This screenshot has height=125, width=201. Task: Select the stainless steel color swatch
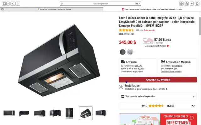[x=130, y=52]
